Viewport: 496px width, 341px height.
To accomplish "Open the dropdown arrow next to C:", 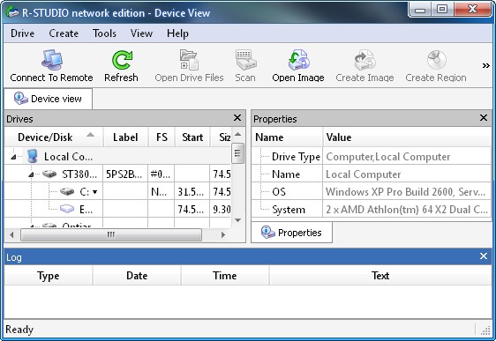I will (95, 192).
